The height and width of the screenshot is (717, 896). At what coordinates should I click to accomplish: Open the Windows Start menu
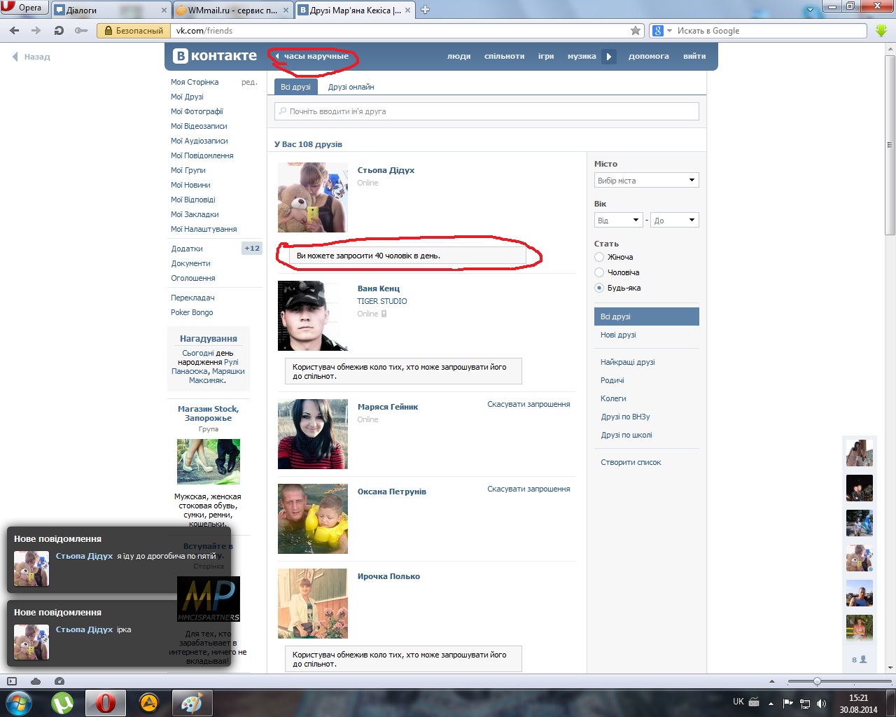pyautogui.click(x=18, y=702)
